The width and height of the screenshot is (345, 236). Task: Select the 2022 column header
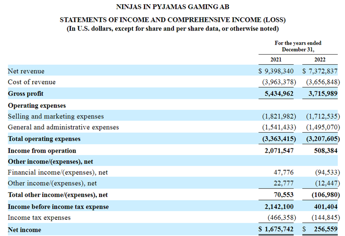tap(320, 59)
